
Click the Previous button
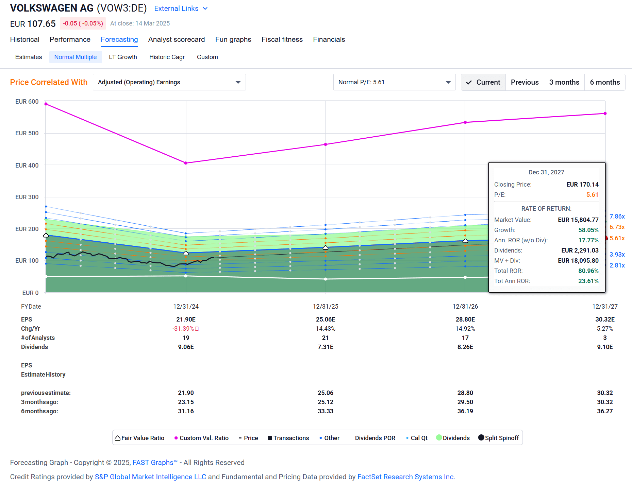525,82
